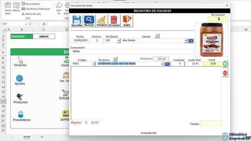Open the Macros list in ribbon

click(16, 7)
